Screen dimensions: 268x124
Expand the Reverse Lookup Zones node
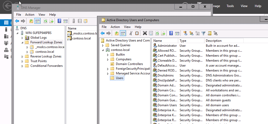[22, 57]
